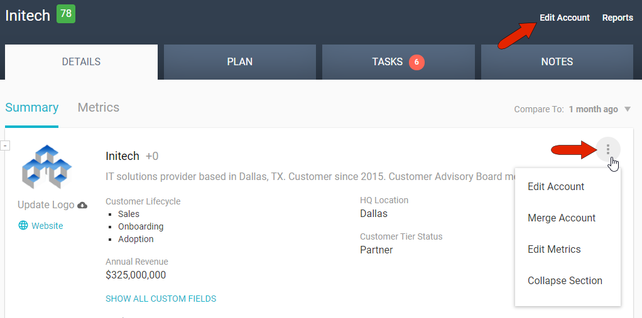642x318 pixels.
Task: Open the TASKS tab
Action: [x=387, y=62]
